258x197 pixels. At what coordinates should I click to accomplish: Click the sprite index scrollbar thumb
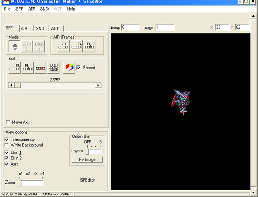(x=18, y=85)
